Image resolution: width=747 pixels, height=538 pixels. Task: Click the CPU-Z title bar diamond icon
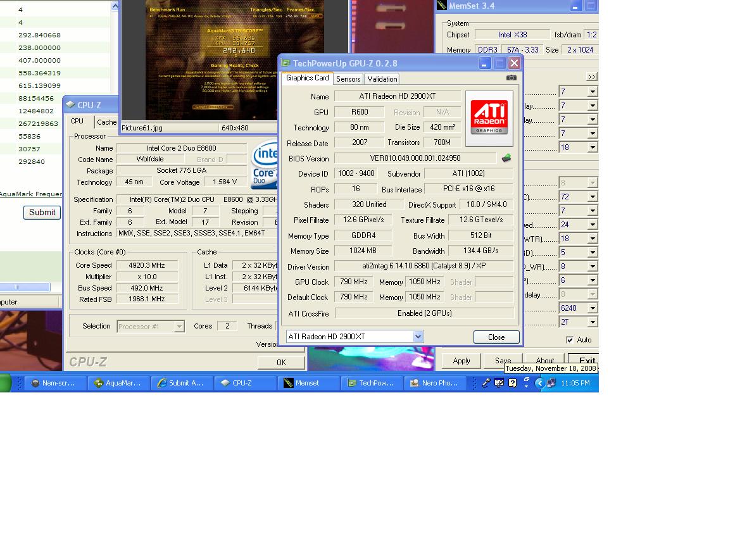(70, 105)
